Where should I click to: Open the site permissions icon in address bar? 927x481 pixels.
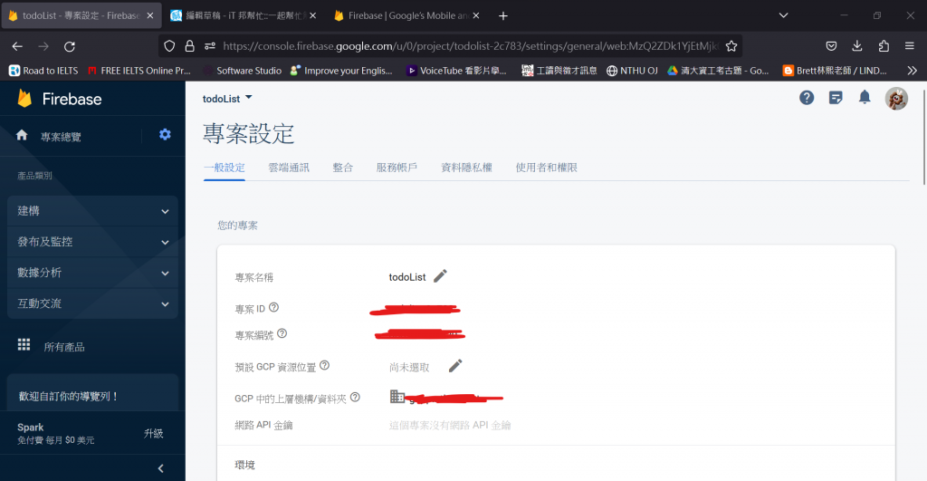pyautogui.click(x=210, y=46)
